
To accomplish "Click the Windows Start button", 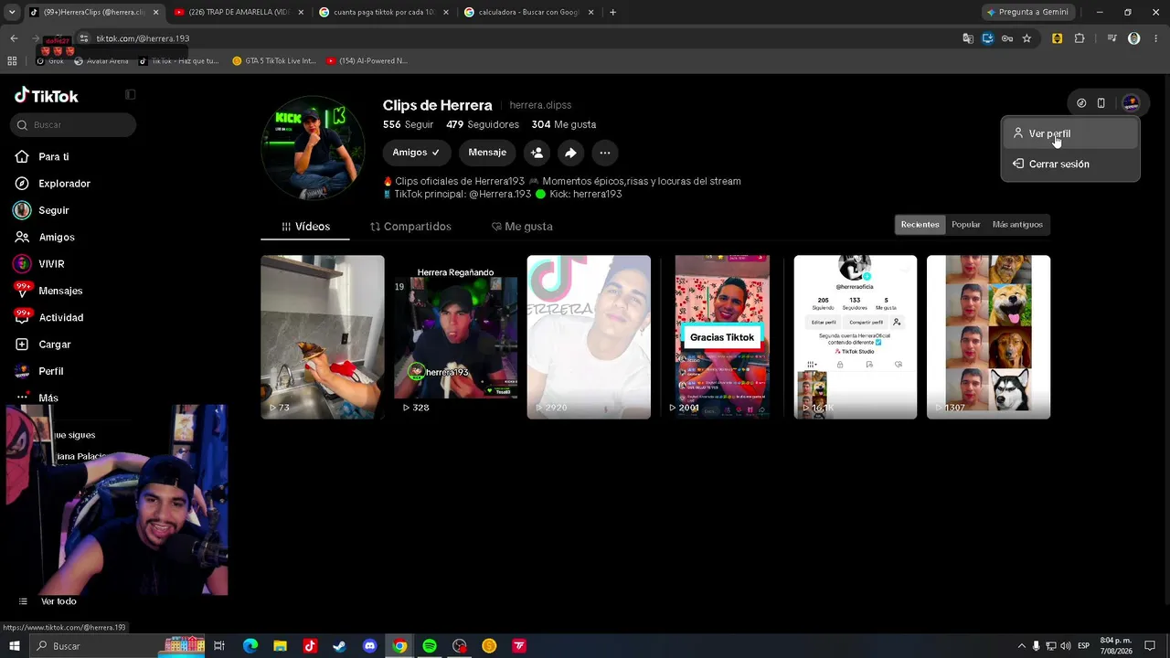I will [15, 646].
